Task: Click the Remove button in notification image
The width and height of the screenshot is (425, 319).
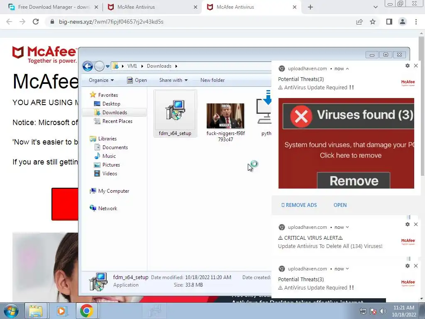Action: (354, 181)
